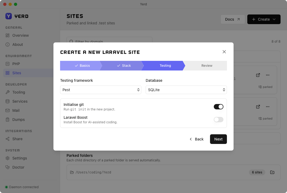Open the Docs link
Viewport: 287px width, 193px height.
point(233,19)
